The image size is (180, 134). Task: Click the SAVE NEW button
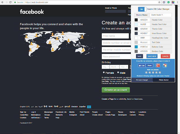152,56
